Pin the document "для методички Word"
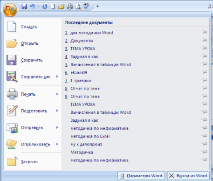 point(204,32)
